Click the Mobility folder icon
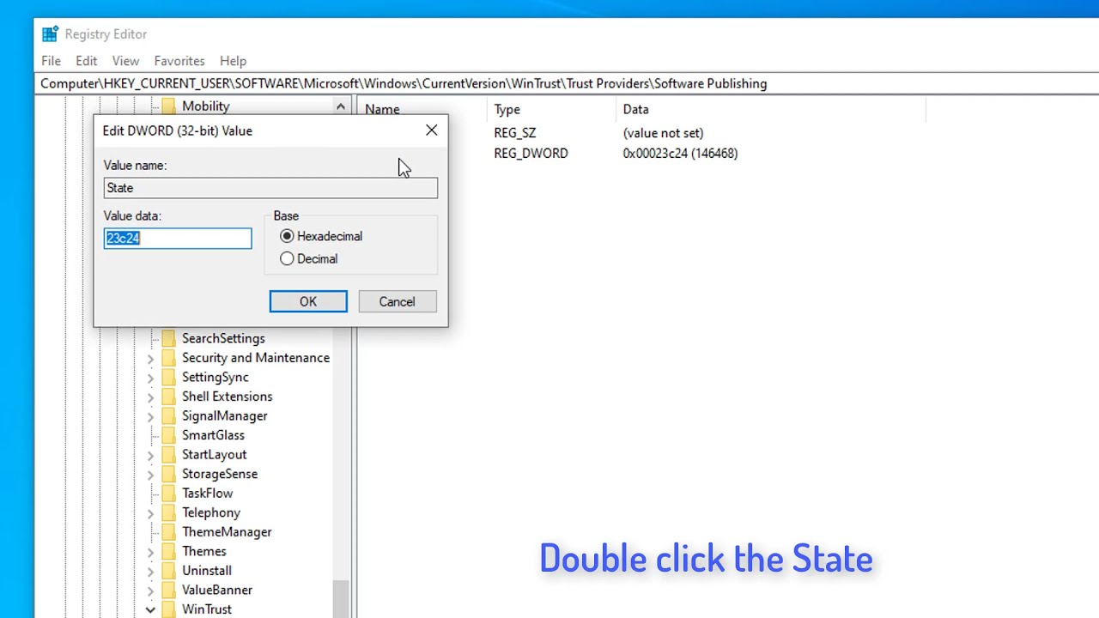 [x=168, y=106]
